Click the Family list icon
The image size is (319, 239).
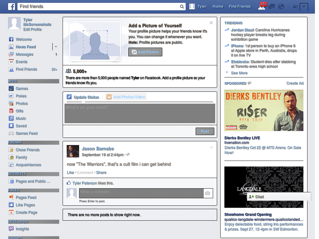pos(11,157)
